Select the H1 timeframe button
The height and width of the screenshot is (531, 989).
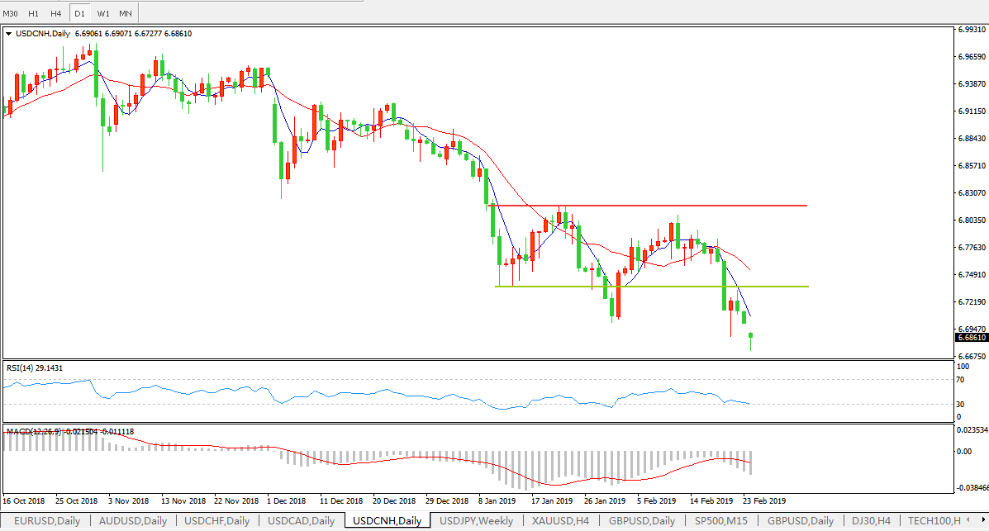pyautogui.click(x=33, y=13)
